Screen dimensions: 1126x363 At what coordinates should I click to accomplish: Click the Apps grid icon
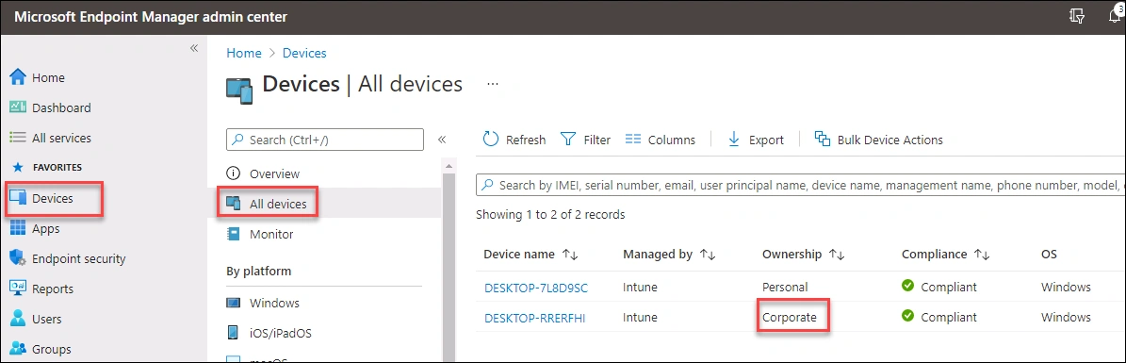pyautogui.click(x=18, y=228)
